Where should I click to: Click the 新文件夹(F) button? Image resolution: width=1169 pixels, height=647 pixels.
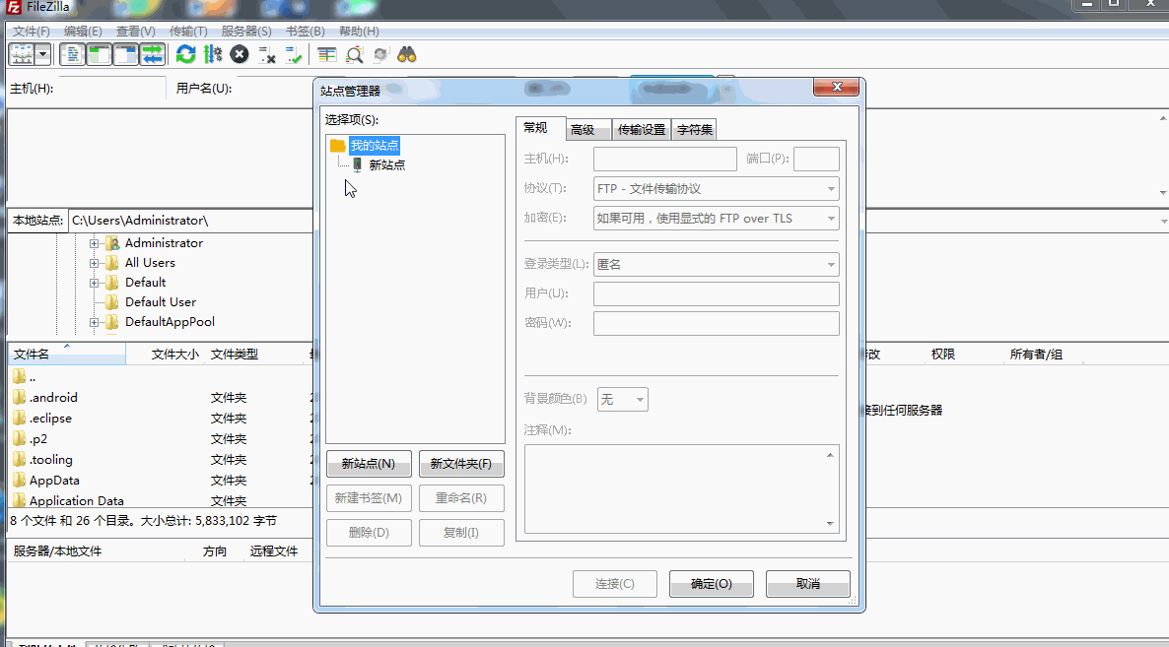tap(461, 463)
